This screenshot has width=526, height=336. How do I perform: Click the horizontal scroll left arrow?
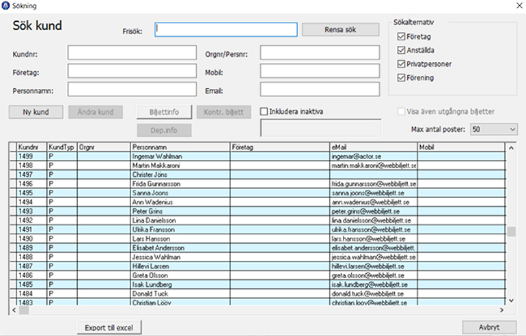point(14,310)
